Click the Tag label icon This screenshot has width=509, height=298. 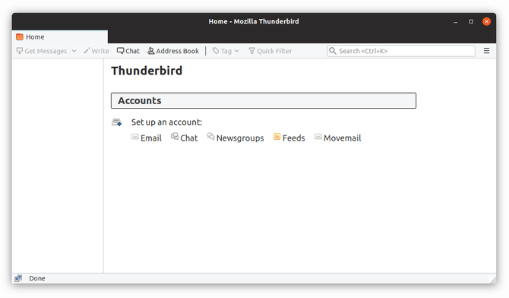(x=216, y=51)
